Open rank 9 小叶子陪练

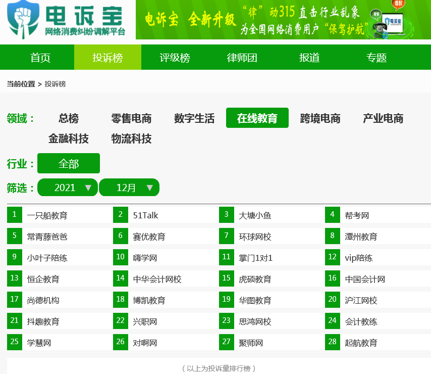coord(47,258)
